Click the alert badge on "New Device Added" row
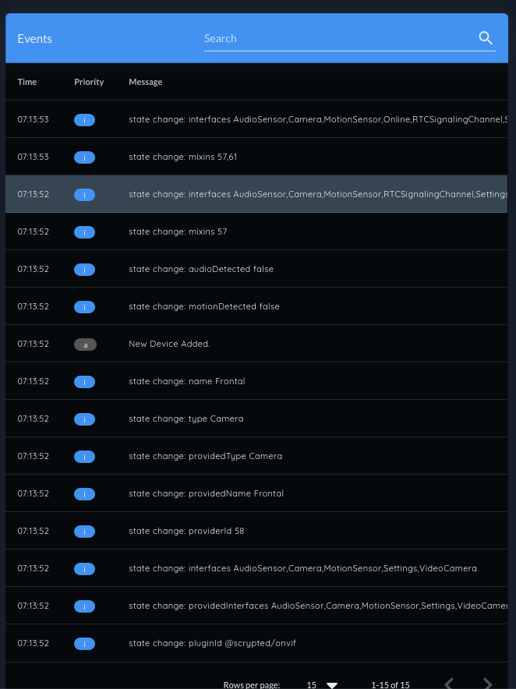Image resolution: width=516 pixels, height=689 pixels. (85, 344)
